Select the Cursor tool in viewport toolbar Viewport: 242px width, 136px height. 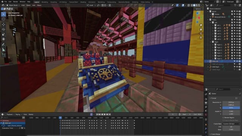(3, 19)
